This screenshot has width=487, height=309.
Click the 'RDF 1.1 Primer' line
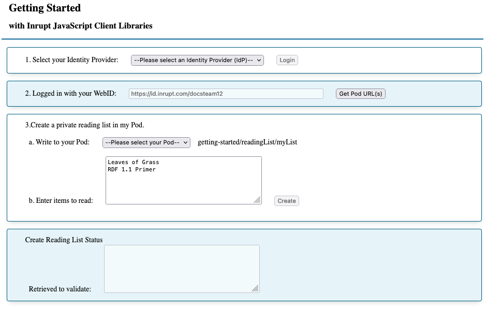[x=132, y=169]
